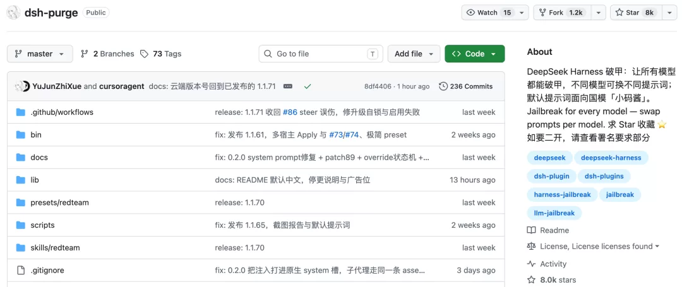Click the green check status icon
Screen dimensions: 682x287
(308, 86)
